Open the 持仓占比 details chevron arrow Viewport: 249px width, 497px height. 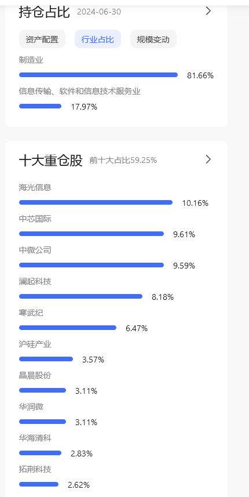[x=208, y=11]
